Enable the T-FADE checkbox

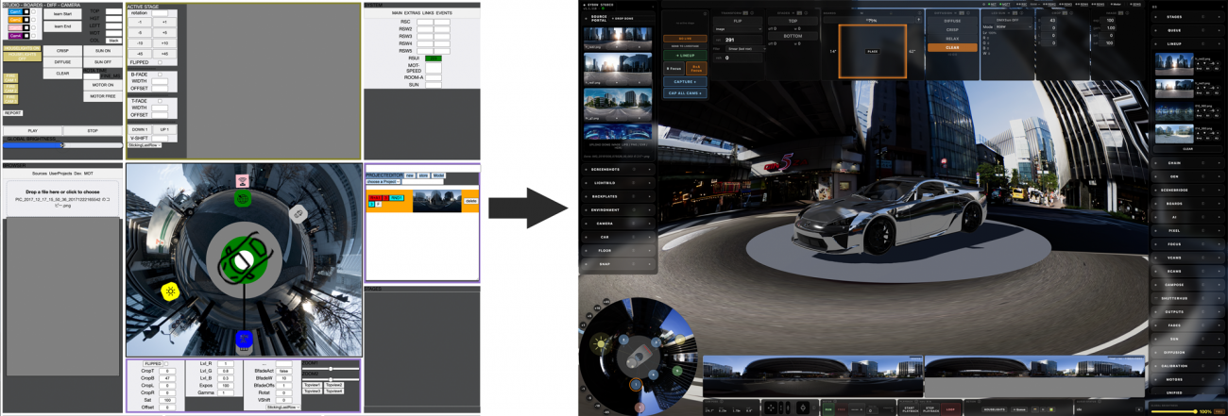tap(160, 101)
